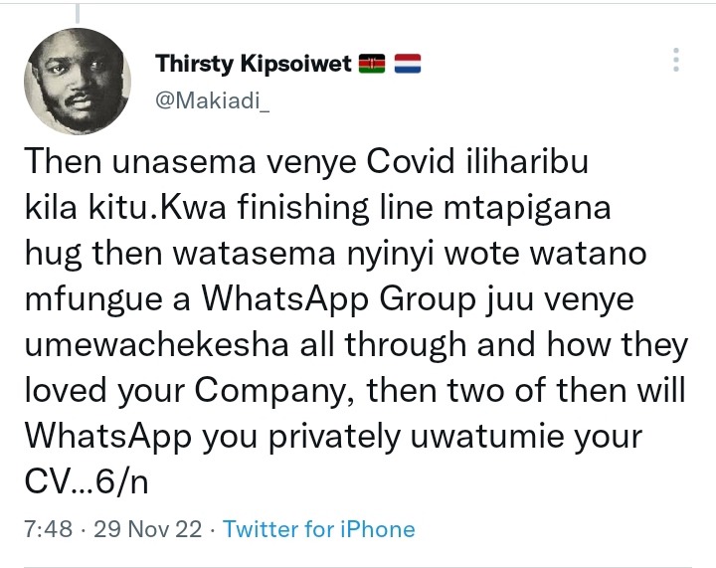The image size is (716, 568).
Task: Click the thread connector line above avatar
Action: click(78, 13)
